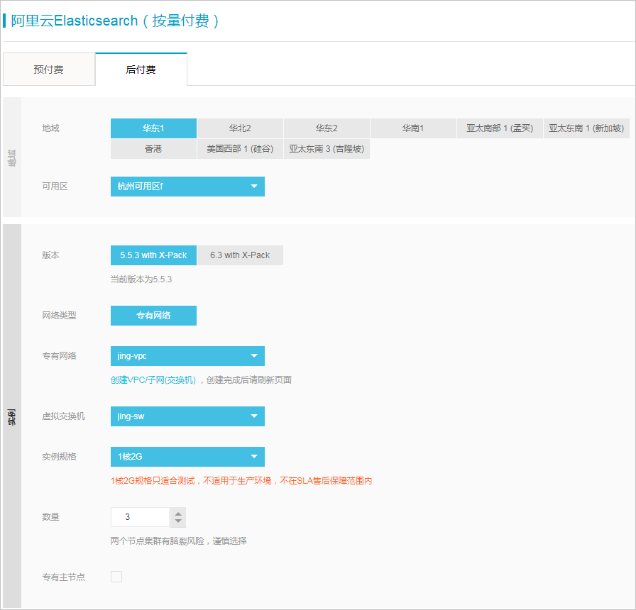The height and width of the screenshot is (610, 636).
Task: Select 香港 region
Action: [x=153, y=149]
